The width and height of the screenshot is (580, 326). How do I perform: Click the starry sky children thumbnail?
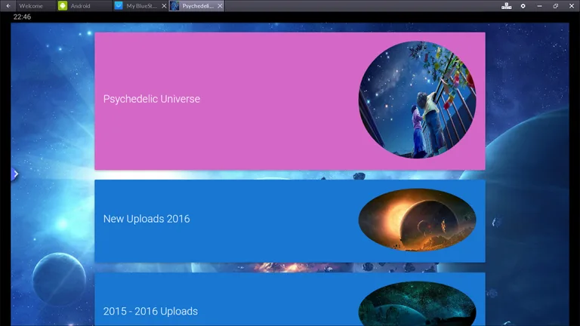(x=417, y=100)
